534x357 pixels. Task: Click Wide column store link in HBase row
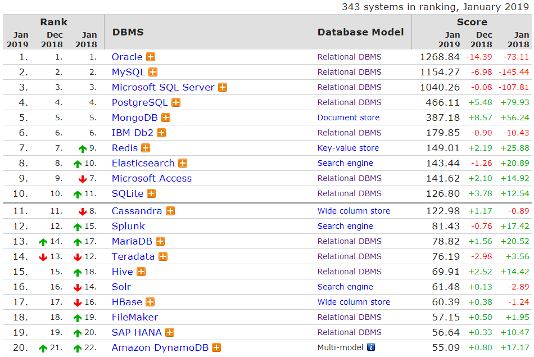354,302
